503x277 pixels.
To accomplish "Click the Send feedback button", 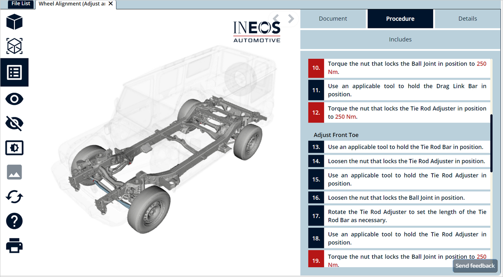I will point(475,266).
